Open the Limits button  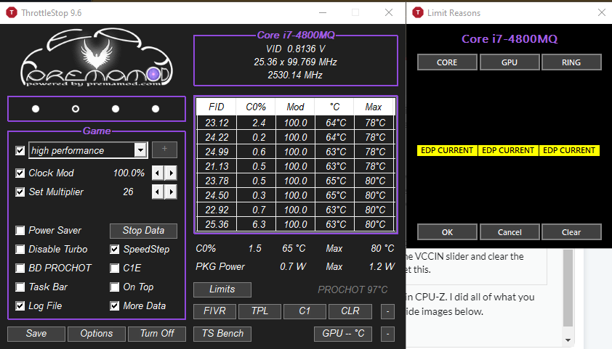222,290
